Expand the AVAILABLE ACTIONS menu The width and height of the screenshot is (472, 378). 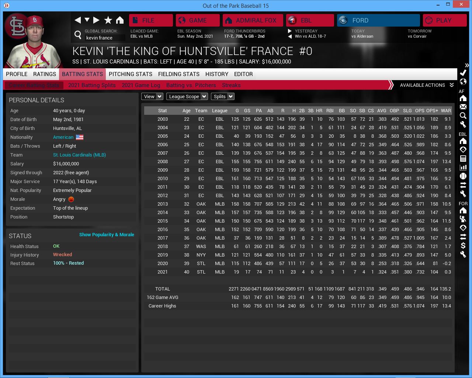[426, 85]
